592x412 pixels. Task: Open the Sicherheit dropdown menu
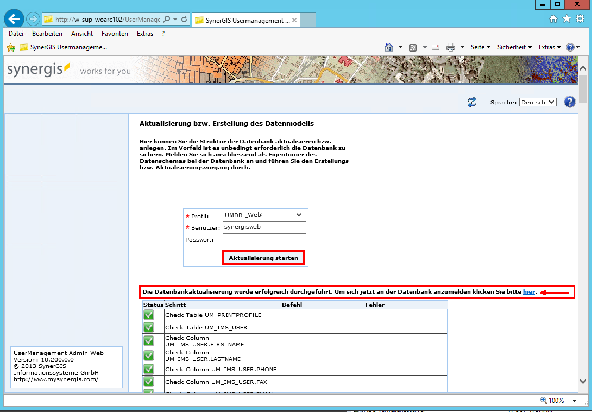(513, 47)
